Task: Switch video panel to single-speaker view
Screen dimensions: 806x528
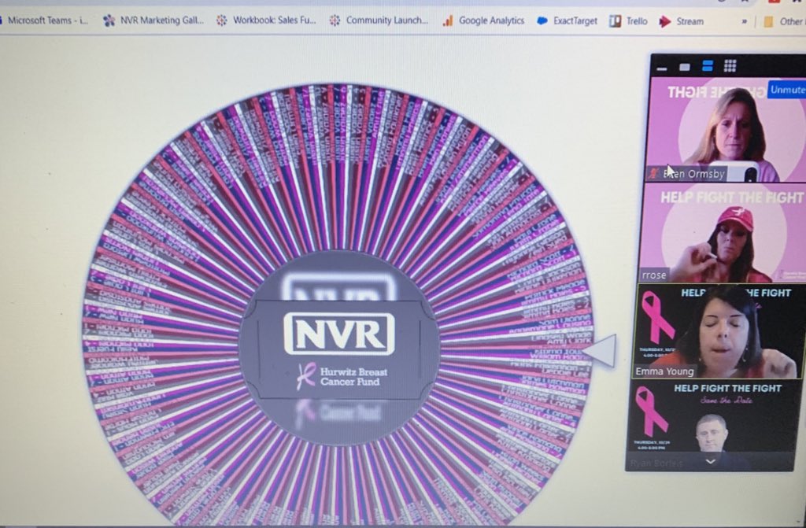Action: [x=684, y=68]
